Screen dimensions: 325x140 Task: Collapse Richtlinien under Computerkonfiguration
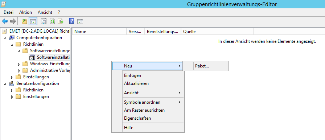tap(12, 45)
